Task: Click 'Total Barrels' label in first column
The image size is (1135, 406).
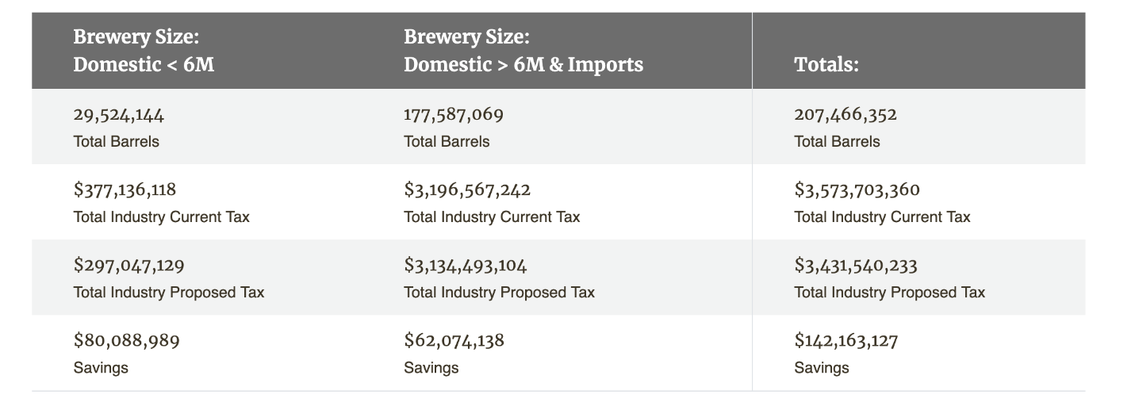Action: pyautogui.click(x=116, y=142)
